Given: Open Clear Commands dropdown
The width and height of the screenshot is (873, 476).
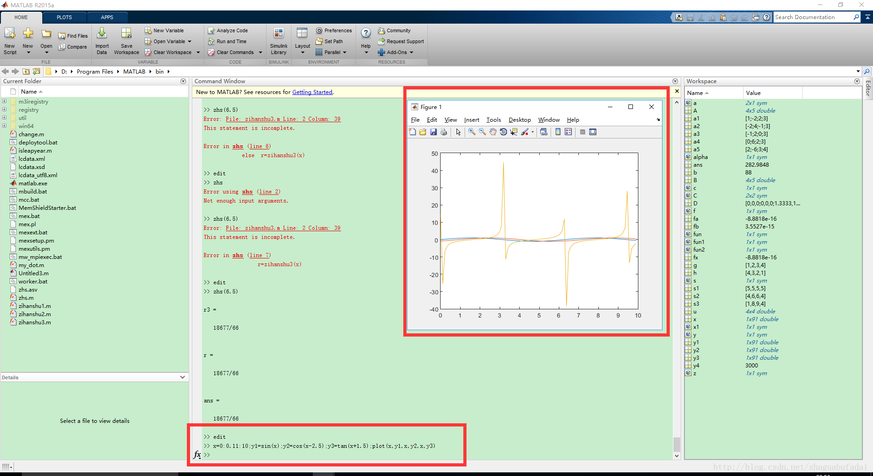Looking at the screenshot, I should (x=261, y=52).
